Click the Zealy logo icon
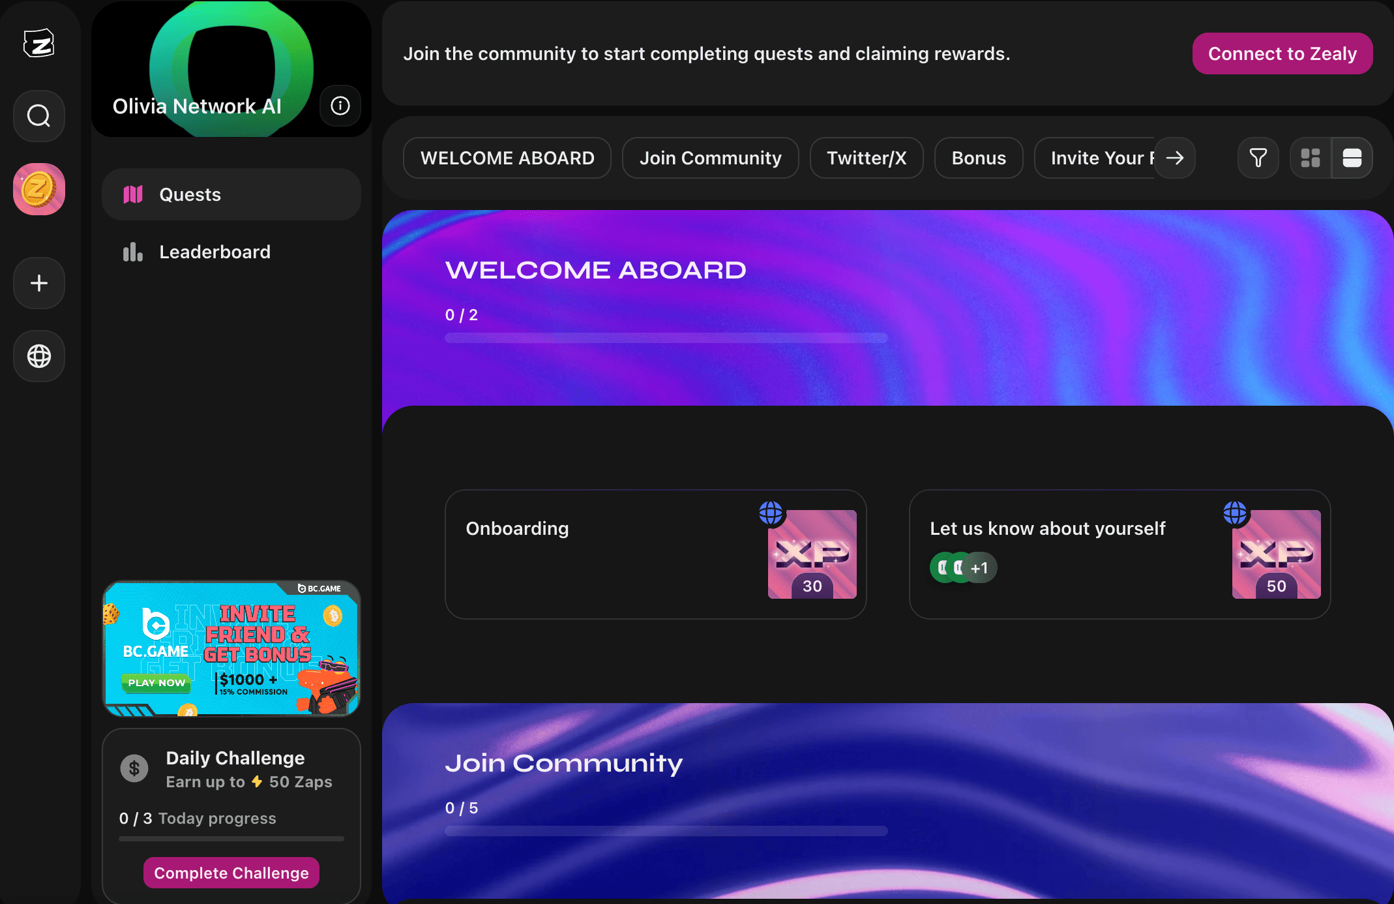The height and width of the screenshot is (904, 1394). pyautogui.click(x=38, y=44)
